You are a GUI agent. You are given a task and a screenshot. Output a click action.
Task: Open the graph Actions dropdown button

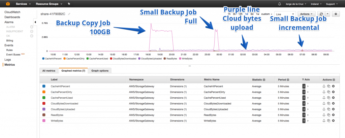pos(307,14)
